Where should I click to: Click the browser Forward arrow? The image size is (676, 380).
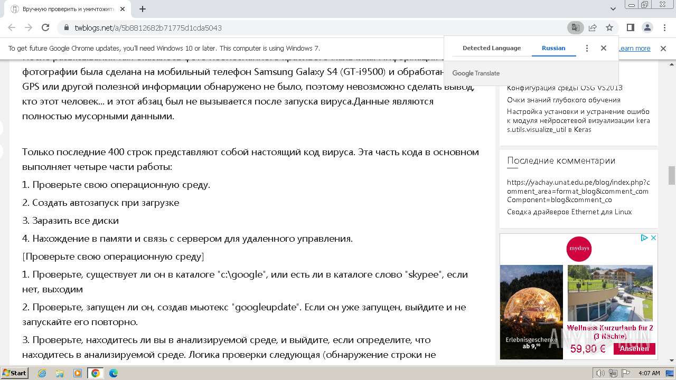pyautogui.click(x=29, y=27)
